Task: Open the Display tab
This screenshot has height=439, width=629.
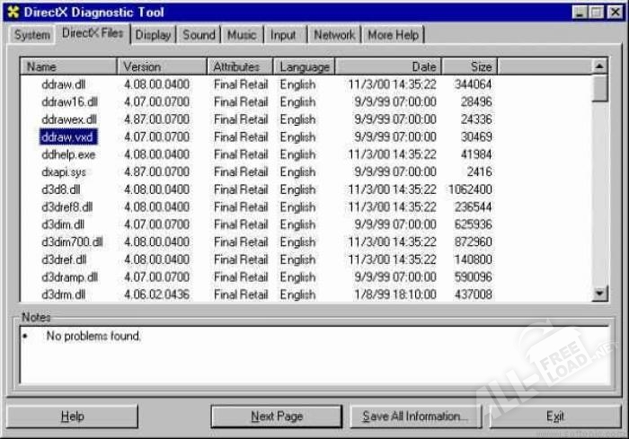Action: (x=153, y=35)
